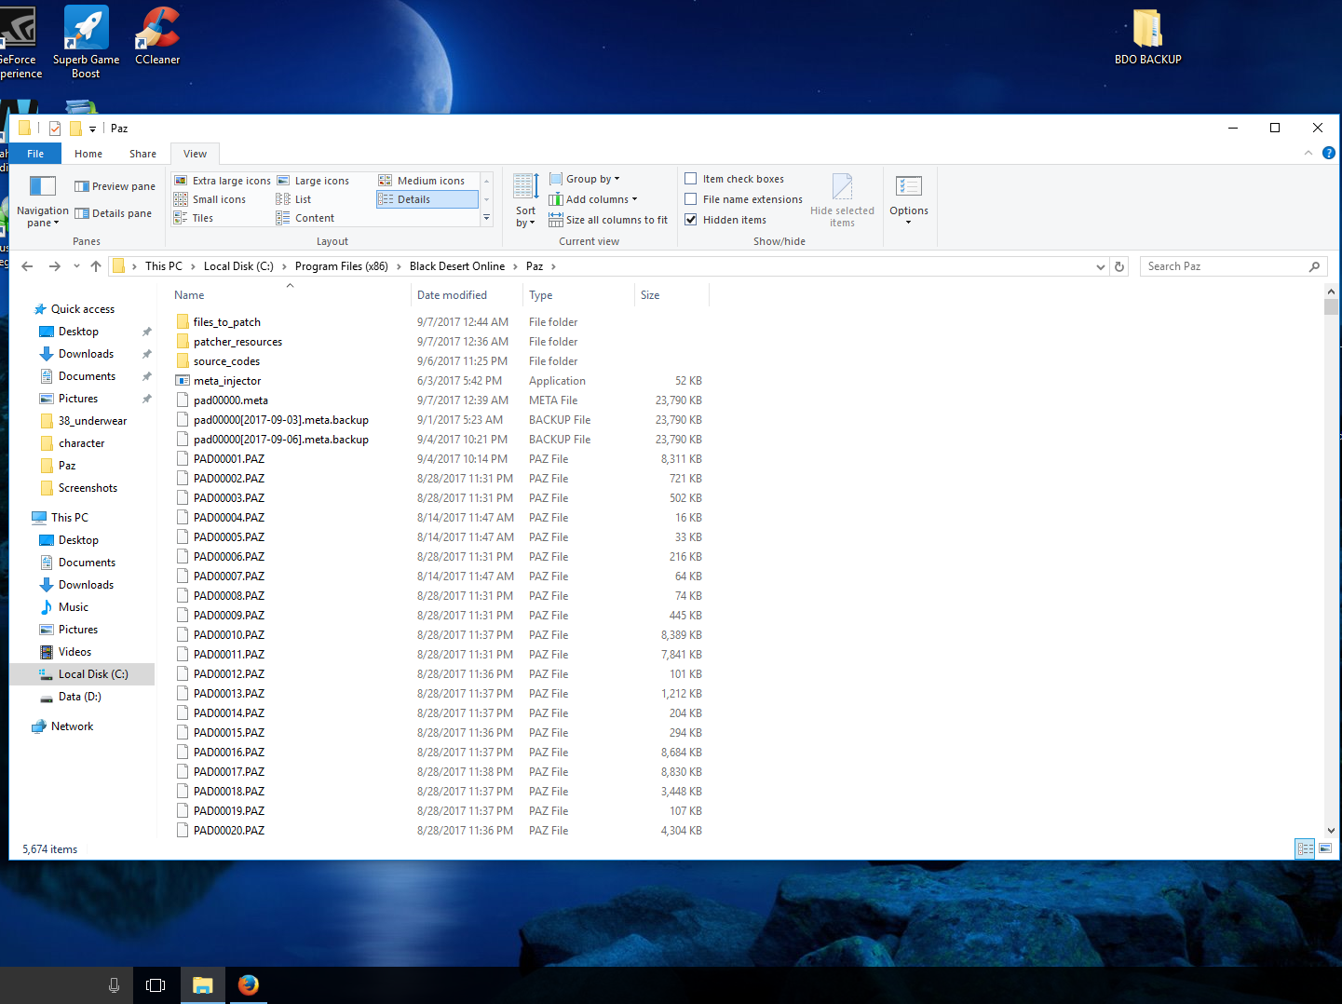Open the Explorer Help icon
Image resolution: width=1342 pixels, height=1004 pixels.
(1329, 153)
